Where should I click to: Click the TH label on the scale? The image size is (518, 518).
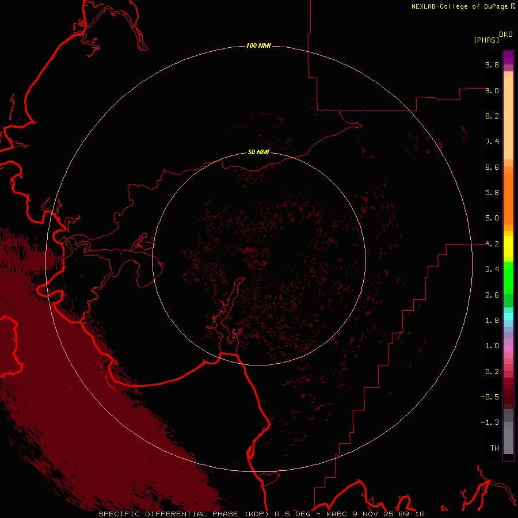point(494,448)
